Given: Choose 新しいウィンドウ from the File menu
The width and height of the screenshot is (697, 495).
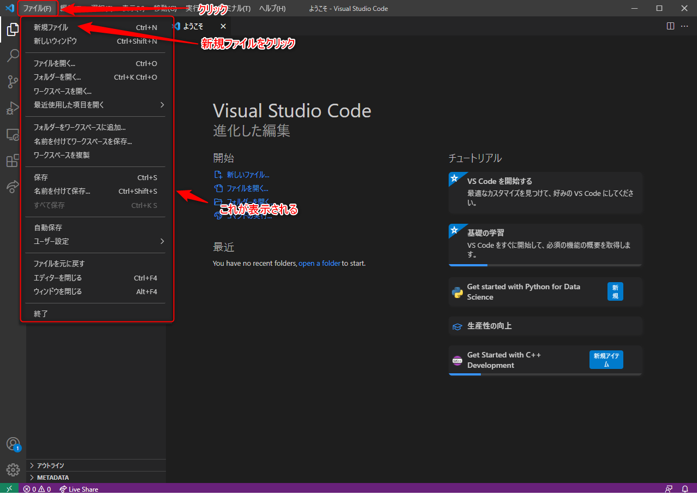Looking at the screenshot, I should click(96, 41).
